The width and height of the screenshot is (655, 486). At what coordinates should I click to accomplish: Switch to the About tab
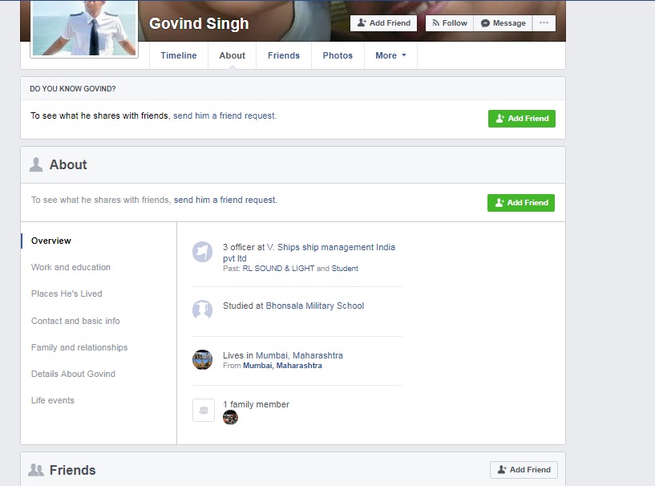232,55
